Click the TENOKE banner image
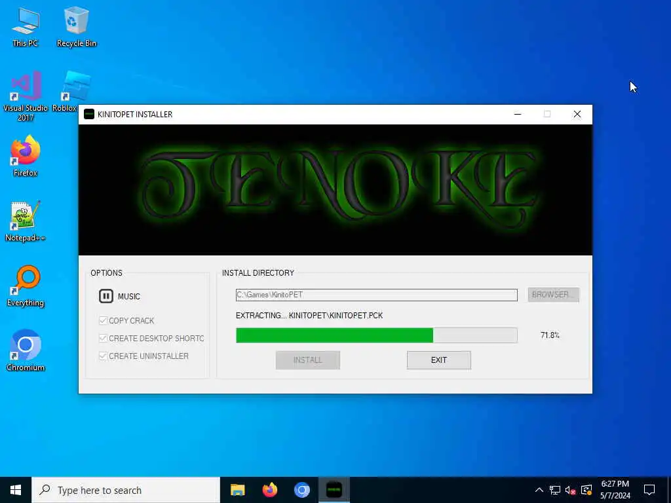 coord(335,190)
